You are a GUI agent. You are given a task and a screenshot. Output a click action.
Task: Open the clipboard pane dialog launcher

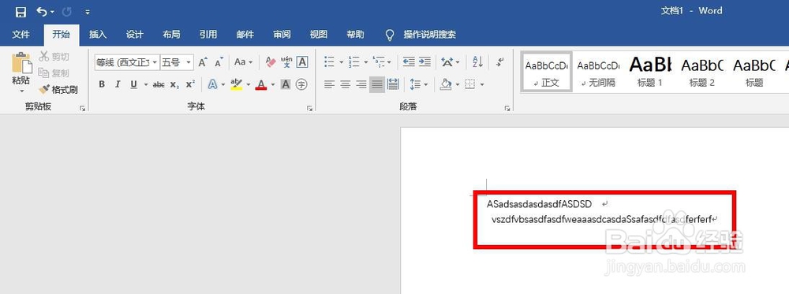pyautogui.click(x=83, y=108)
